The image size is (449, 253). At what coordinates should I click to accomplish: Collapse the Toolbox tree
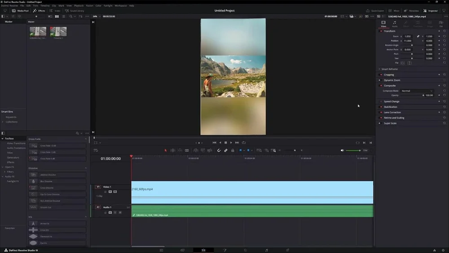[3, 138]
